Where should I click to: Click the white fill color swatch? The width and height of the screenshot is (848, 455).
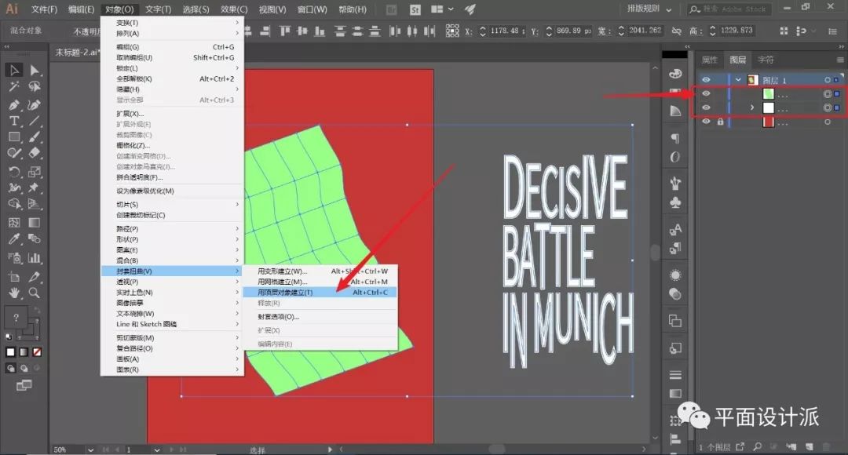[x=11, y=352]
